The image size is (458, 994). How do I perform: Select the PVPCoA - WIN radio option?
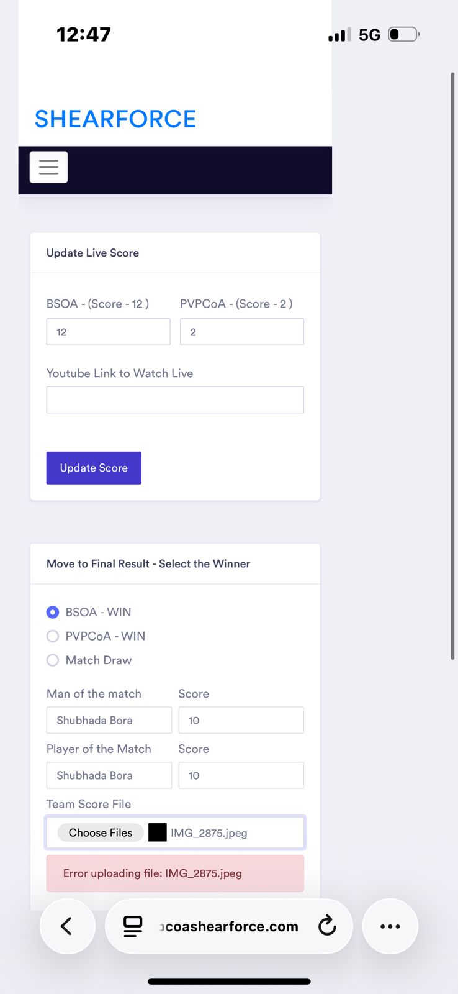click(53, 636)
